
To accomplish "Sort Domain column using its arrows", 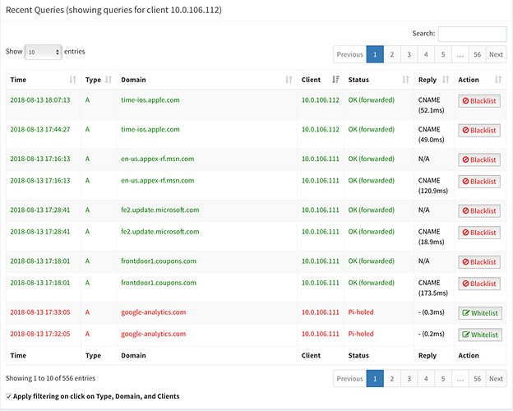I will (289, 80).
